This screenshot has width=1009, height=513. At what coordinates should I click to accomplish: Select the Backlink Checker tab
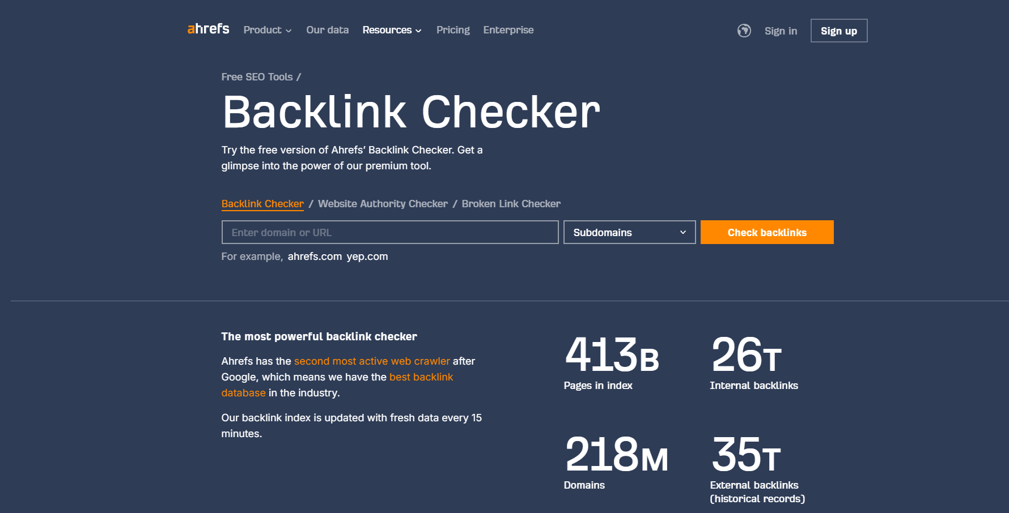(x=262, y=204)
